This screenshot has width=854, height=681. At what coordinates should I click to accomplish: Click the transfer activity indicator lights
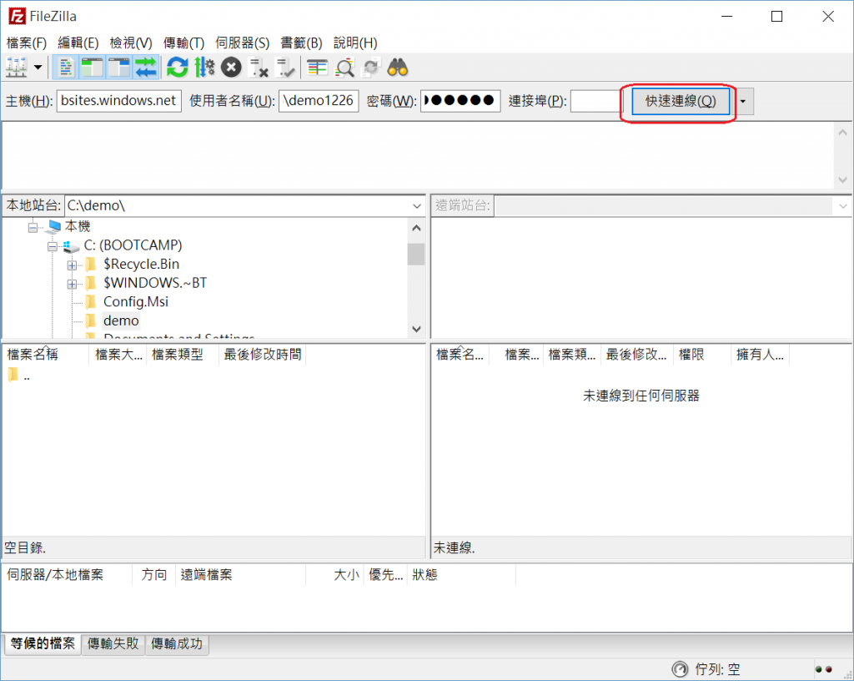tap(823, 669)
